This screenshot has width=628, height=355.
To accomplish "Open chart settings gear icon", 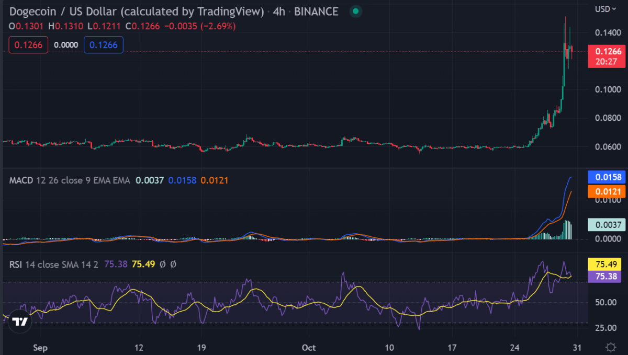I will [610, 347].
